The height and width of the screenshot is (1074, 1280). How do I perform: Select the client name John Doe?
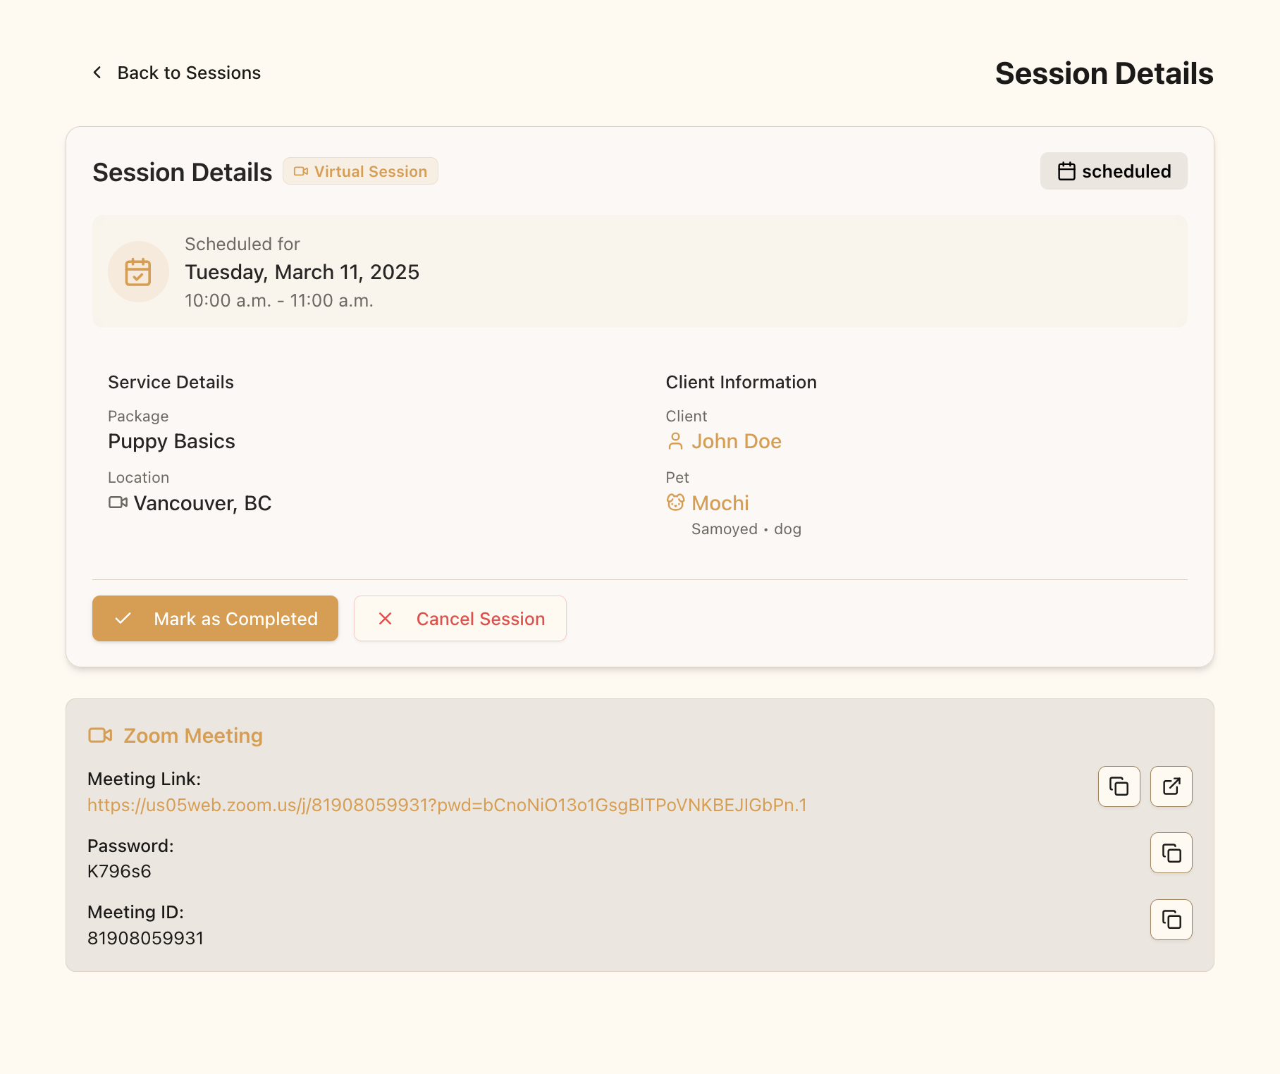pos(737,441)
